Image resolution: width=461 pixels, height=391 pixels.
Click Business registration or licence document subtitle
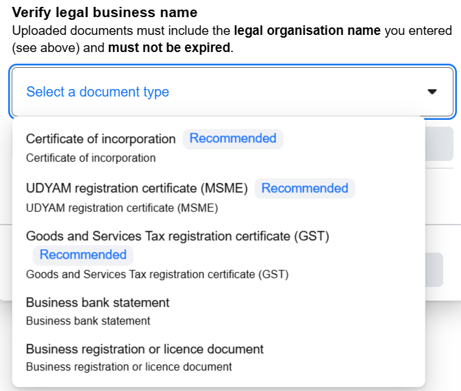[x=129, y=366]
